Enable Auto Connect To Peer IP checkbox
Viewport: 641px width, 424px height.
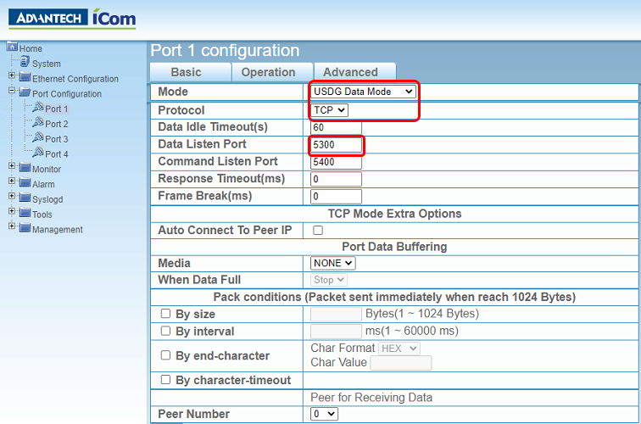[318, 230]
